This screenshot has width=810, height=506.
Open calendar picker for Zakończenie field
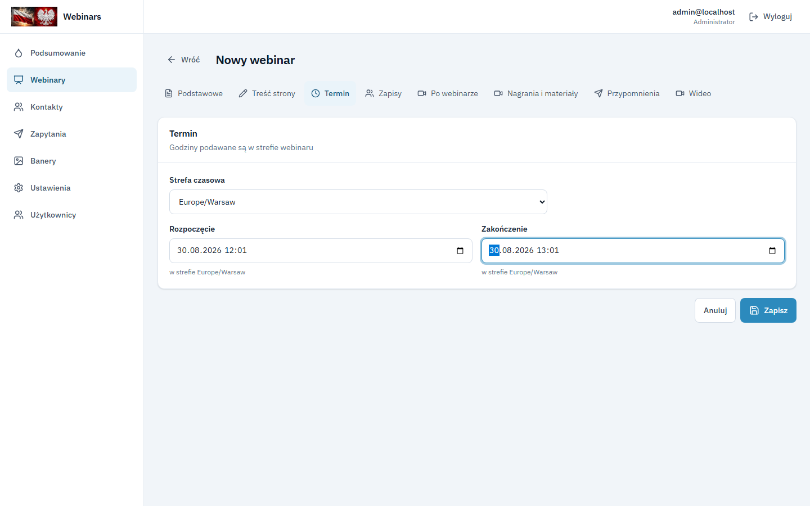click(772, 251)
